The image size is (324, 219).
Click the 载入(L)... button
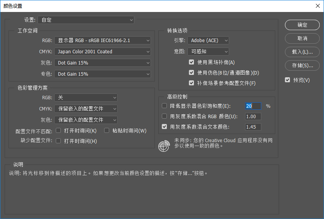click(x=302, y=52)
